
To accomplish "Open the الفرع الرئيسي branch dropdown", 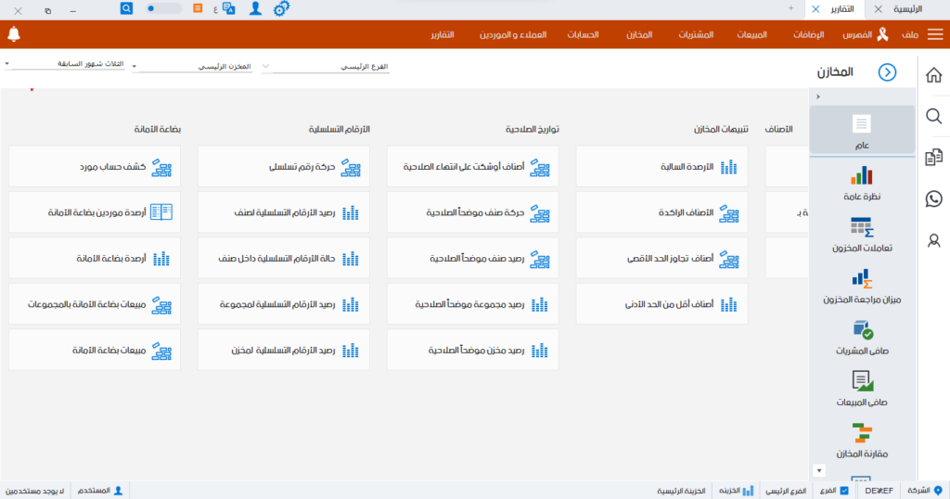I will [x=326, y=67].
